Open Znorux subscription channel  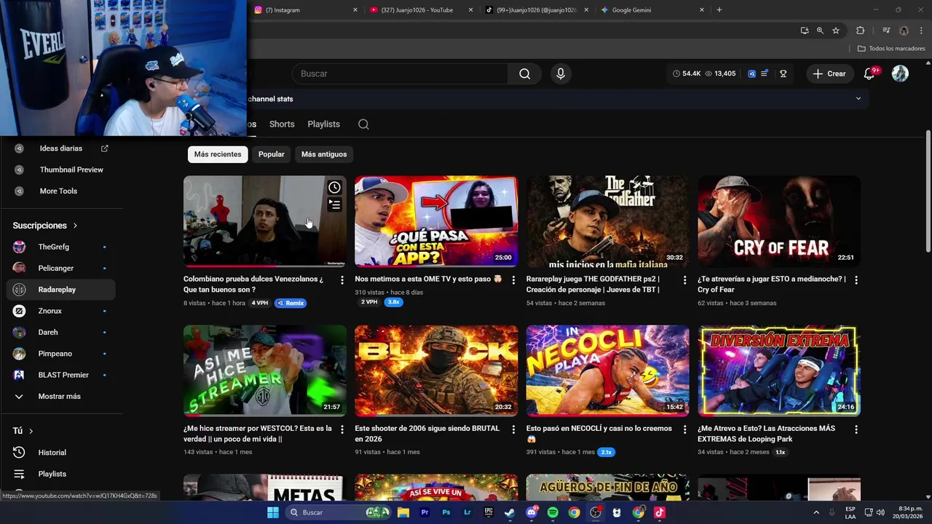tap(62, 311)
